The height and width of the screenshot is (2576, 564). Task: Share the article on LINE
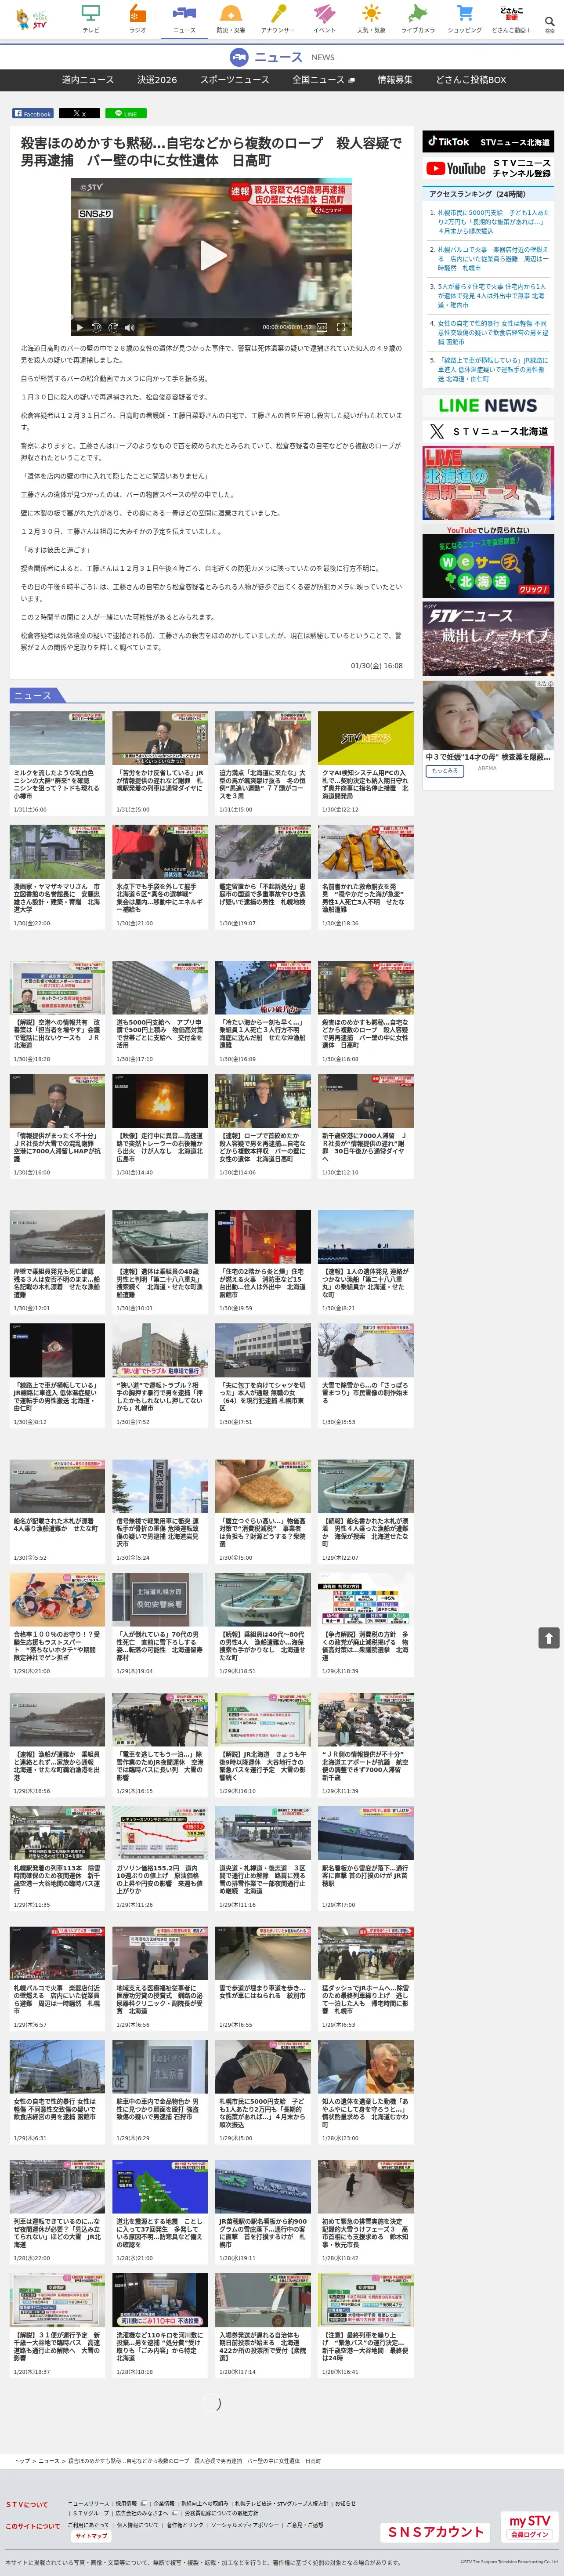126,114
